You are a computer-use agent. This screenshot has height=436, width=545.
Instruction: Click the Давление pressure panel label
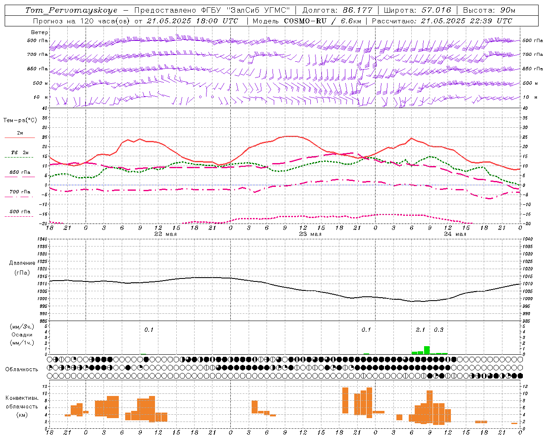(22, 263)
